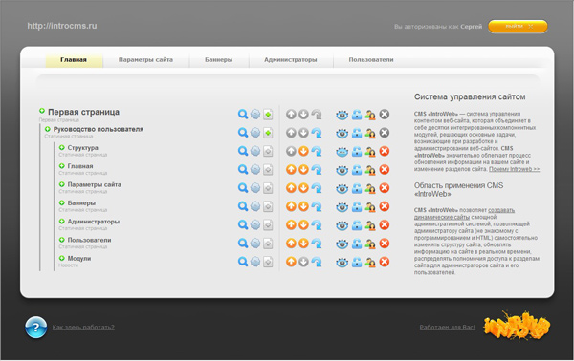This screenshot has height=361, width=574.
Task: Open settings gear for Руководство пользователя row
Action: tap(255, 133)
